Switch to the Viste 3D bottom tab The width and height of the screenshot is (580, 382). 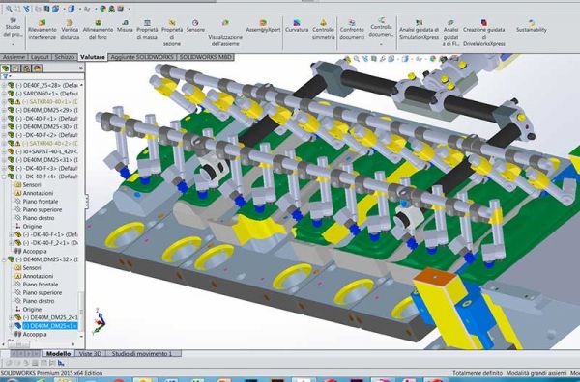point(90,354)
